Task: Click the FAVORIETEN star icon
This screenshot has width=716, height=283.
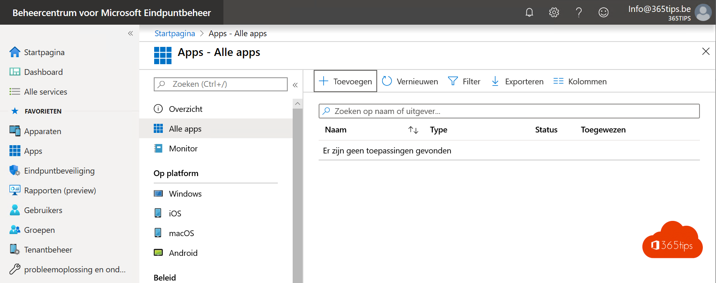Action: tap(15, 111)
